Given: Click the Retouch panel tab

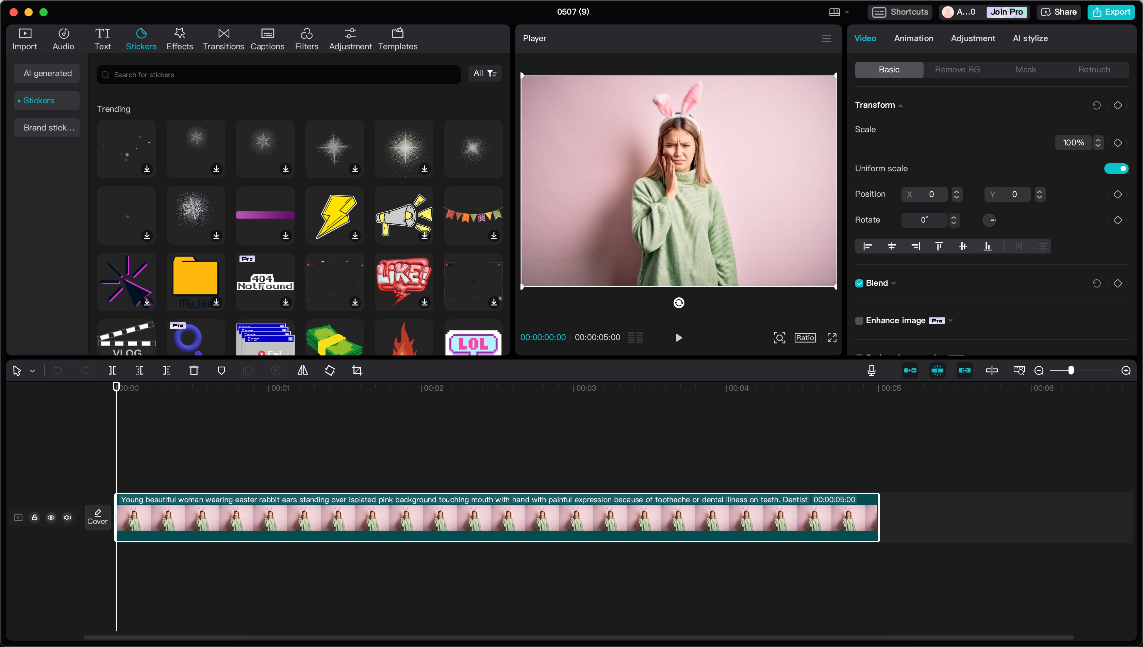Looking at the screenshot, I should pyautogui.click(x=1094, y=70).
